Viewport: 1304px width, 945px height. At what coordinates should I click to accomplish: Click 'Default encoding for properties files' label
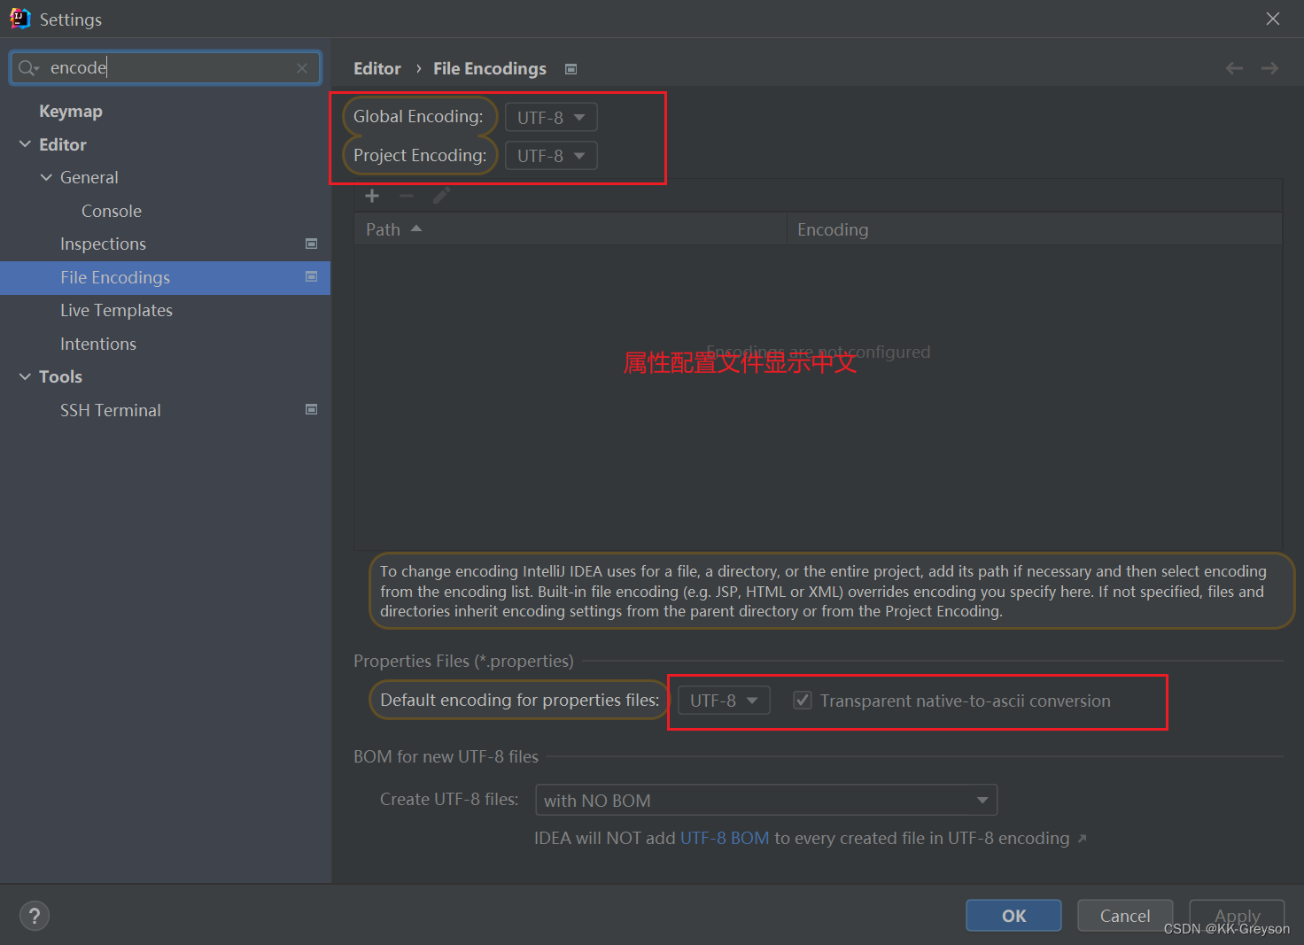[520, 700]
